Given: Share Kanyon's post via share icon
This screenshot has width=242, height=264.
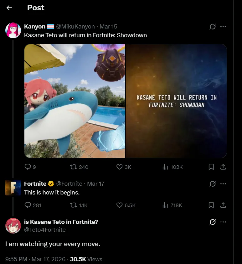Looking at the screenshot, I should point(223,167).
